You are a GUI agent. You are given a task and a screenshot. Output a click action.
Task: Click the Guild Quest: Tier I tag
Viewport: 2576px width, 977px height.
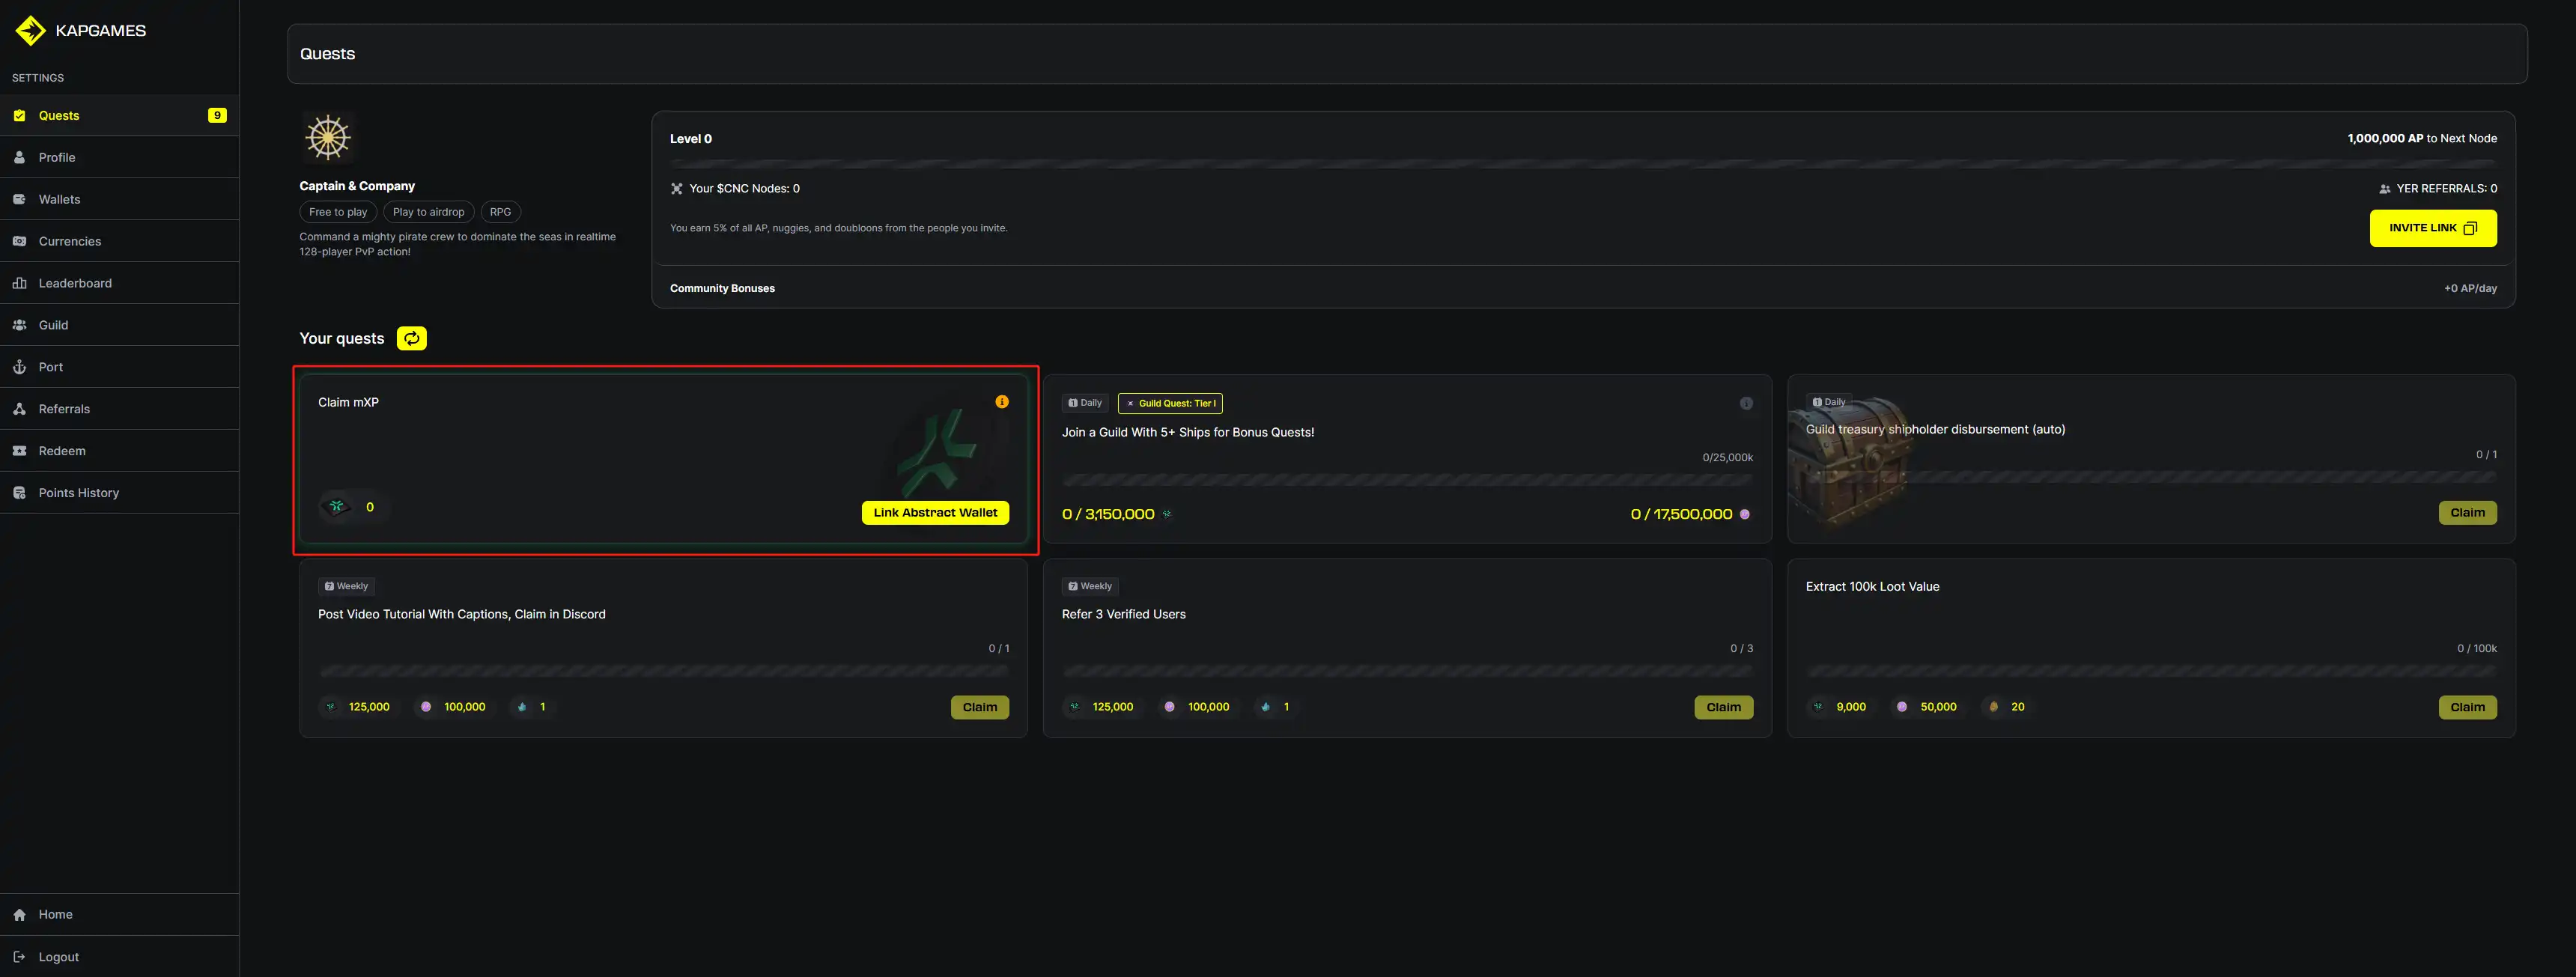pos(1170,404)
